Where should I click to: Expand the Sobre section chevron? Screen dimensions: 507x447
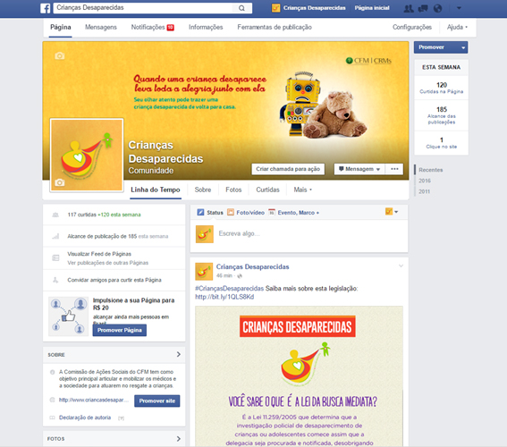[179, 354]
